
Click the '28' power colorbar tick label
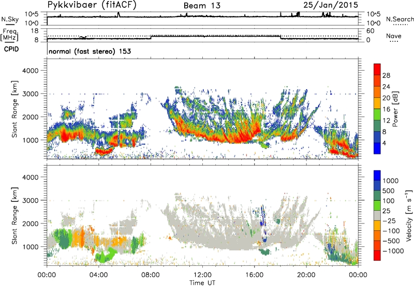(386, 75)
